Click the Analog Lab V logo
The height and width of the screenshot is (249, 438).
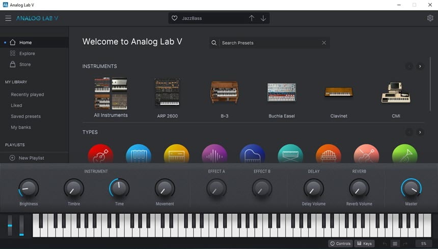(x=37, y=18)
